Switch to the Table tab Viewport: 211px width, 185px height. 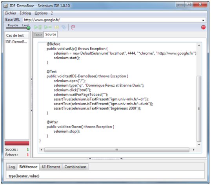coord(38,35)
